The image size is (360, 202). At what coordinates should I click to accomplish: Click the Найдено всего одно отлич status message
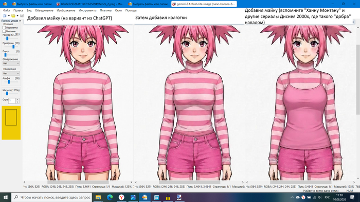click(x=321, y=191)
